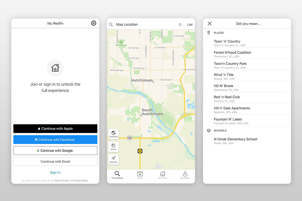The height and width of the screenshot is (201, 302).
Task: Open settings gear in My Redfin header
Action: (x=93, y=23)
